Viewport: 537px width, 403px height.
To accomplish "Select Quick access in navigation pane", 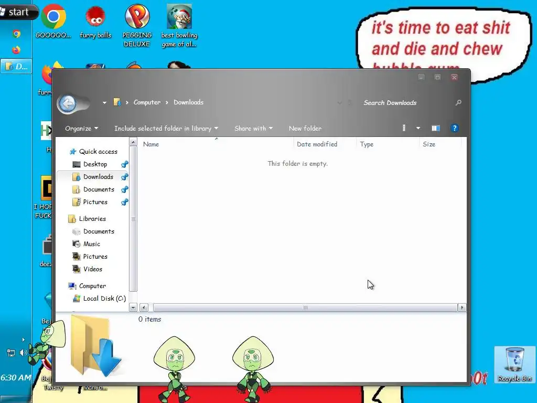I will point(98,152).
